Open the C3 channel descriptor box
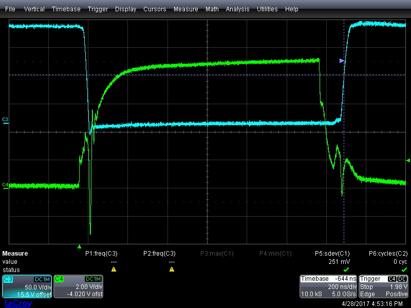The width and height of the screenshot is (411, 308). click(x=27, y=286)
